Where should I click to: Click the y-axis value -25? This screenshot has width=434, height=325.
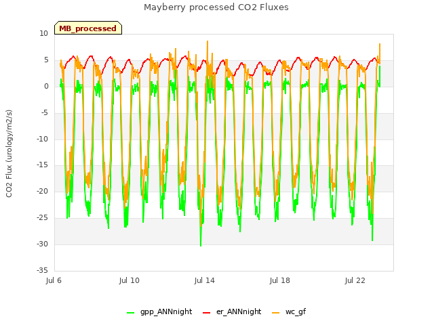[42, 218]
